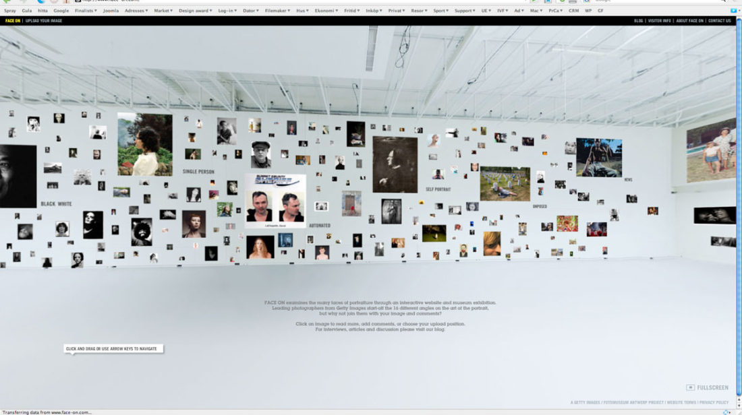
Task: Open the Gula bookmark
Action: 27,10
